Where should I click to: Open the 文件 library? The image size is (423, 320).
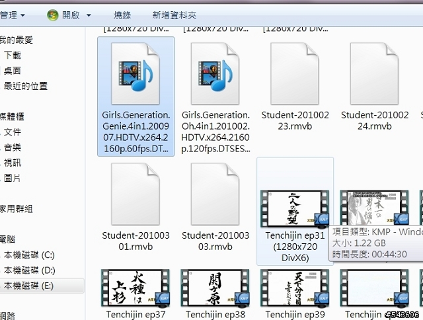[13, 132]
